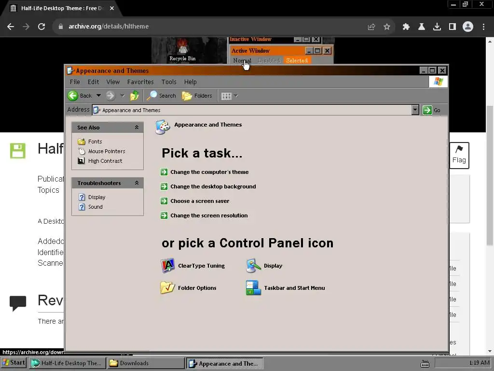Viewport: 494px width, 371px height.
Task: Open ClearType Tuning control panel icon
Action: pos(167,266)
